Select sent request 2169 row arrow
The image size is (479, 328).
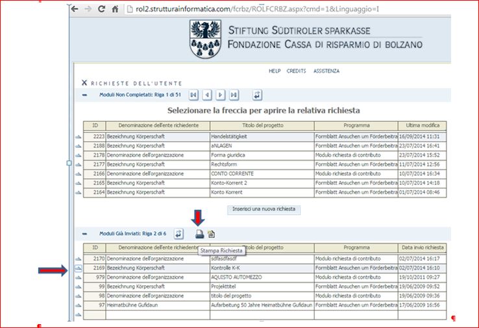pyautogui.click(x=79, y=268)
